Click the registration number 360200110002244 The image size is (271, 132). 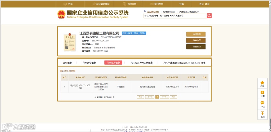tap(100, 41)
